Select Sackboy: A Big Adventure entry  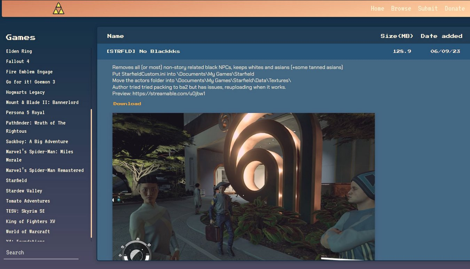point(37,141)
